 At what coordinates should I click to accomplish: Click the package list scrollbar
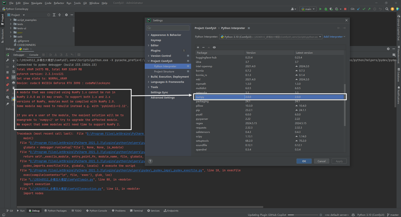coord(345,105)
